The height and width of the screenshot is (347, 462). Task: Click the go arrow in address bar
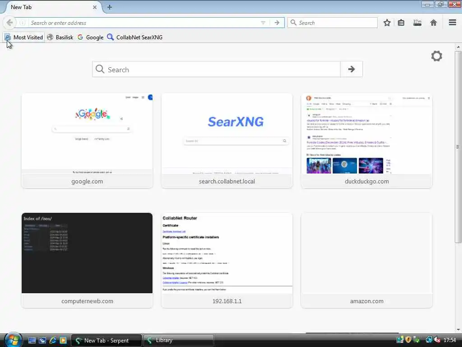[277, 23]
